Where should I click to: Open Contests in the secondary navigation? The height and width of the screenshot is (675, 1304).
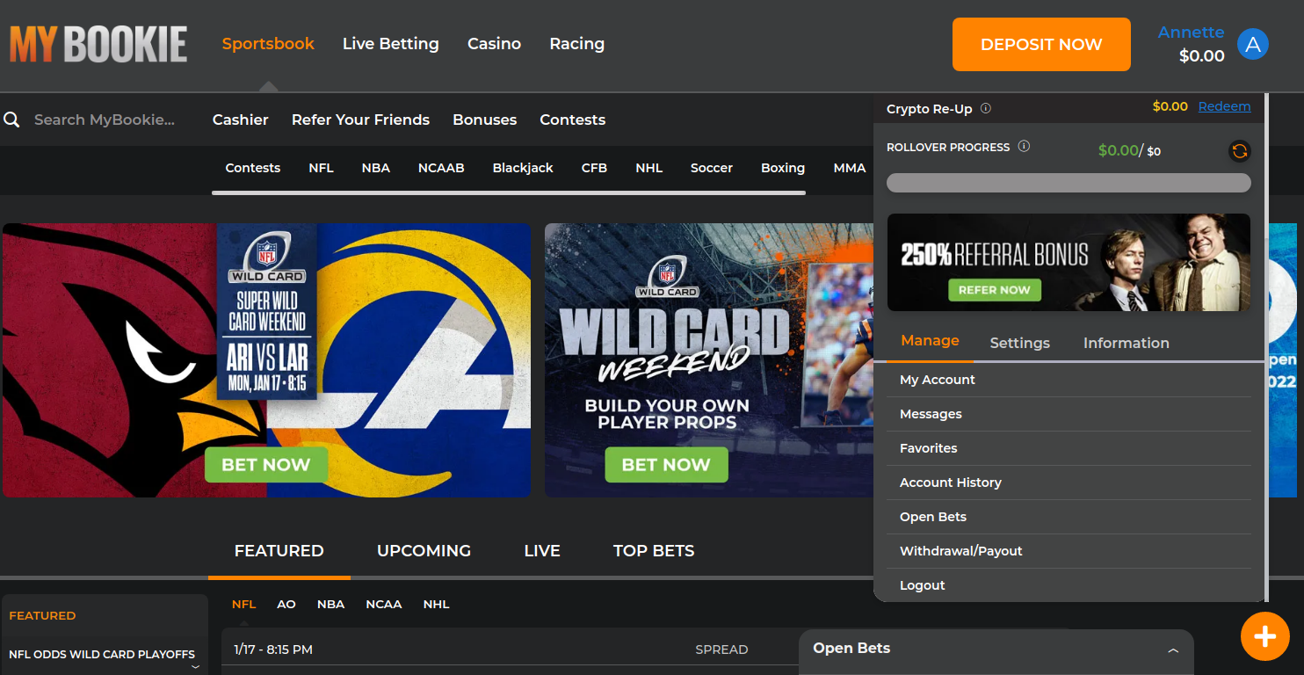click(x=573, y=120)
